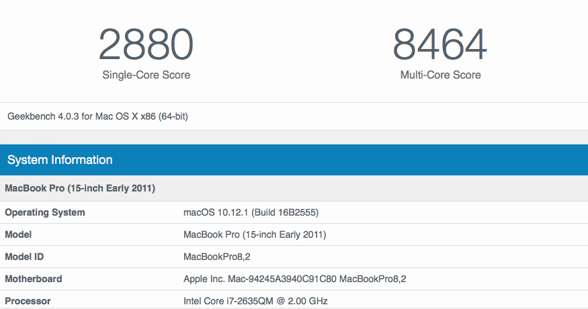588x309 pixels.
Task: Click the Multi-Core Score label
Action: [x=441, y=75]
